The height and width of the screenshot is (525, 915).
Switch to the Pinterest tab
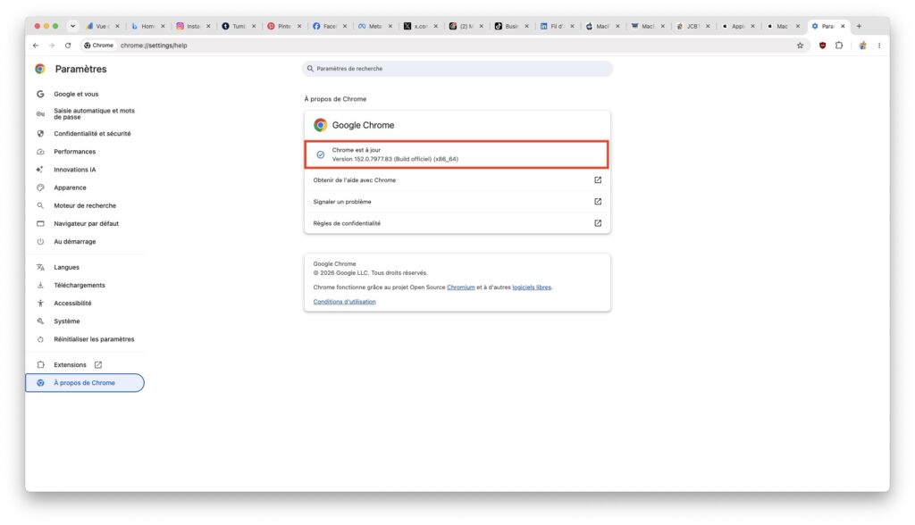coord(284,26)
